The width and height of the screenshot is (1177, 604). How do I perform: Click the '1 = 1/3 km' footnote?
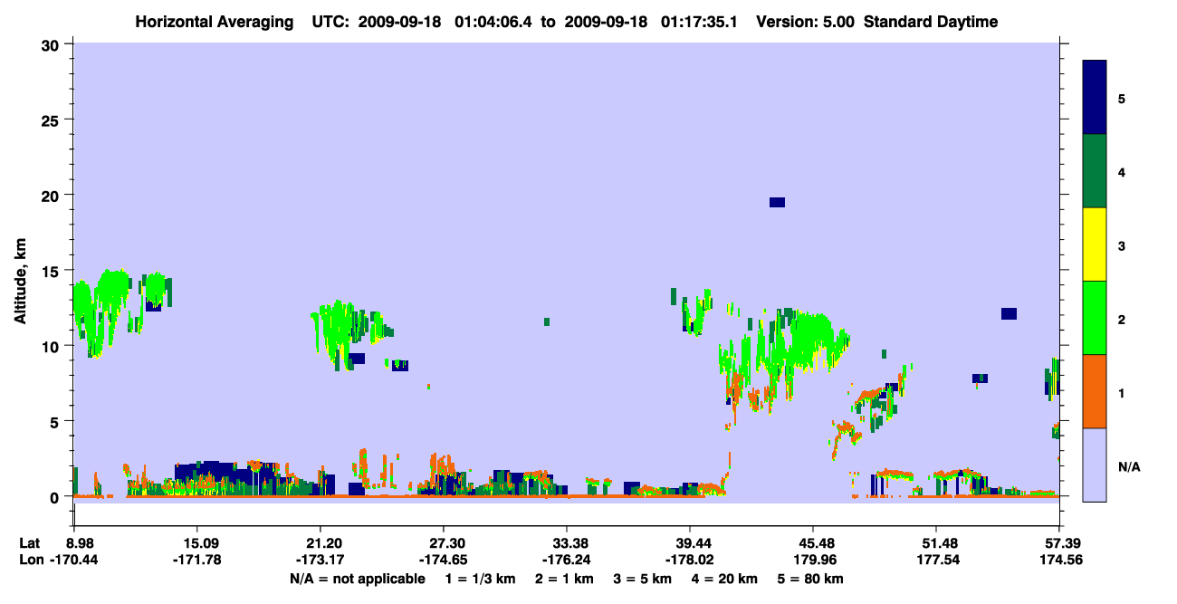coord(482,579)
